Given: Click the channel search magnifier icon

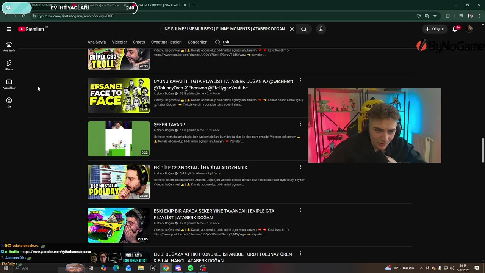Looking at the screenshot, I should [217, 42].
